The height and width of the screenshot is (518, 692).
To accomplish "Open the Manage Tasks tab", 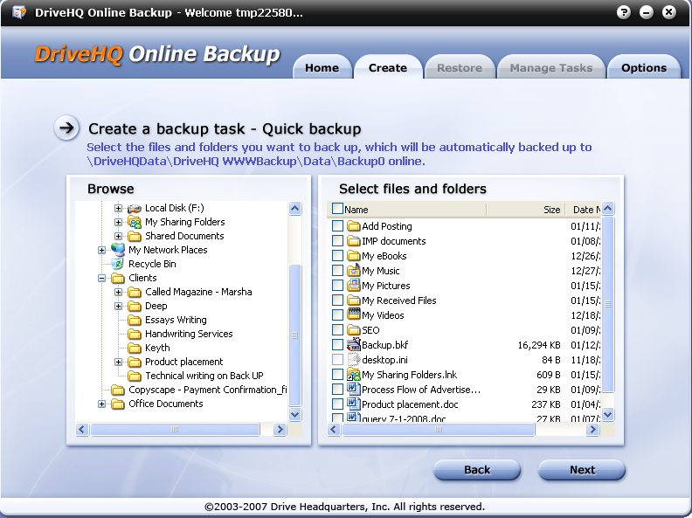I will (550, 67).
